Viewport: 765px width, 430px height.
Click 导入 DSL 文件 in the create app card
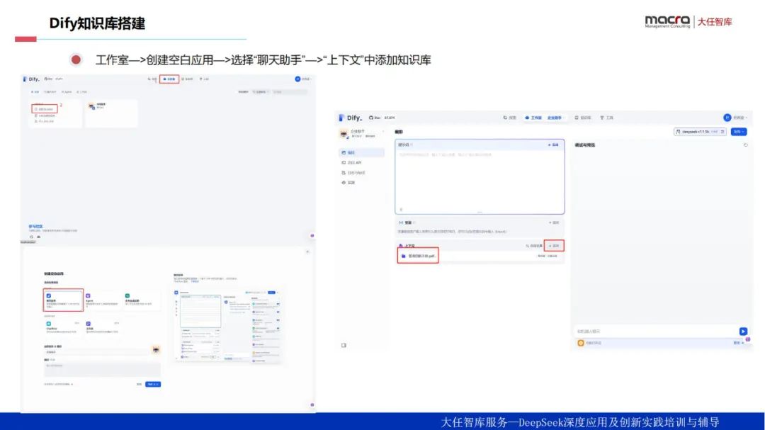click(45, 121)
